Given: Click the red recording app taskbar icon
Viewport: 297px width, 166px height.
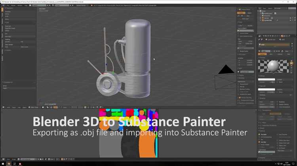Looking at the screenshot, I should [x=20, y=164].
